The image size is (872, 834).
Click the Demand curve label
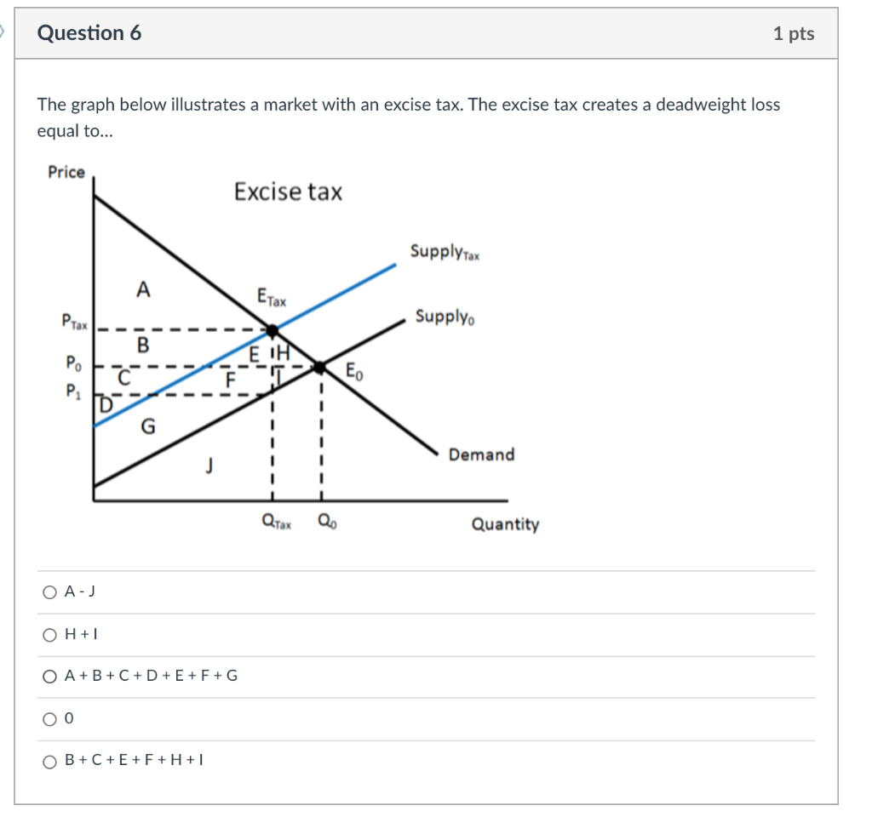pos(481,454)
